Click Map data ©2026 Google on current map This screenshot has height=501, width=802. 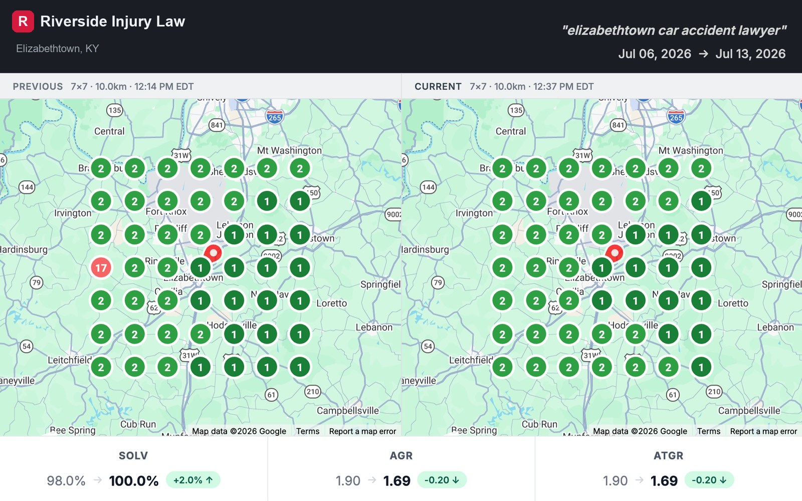640,431
